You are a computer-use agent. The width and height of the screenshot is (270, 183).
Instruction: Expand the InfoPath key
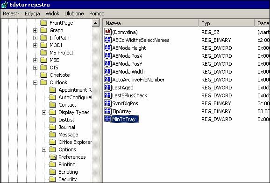[35, 38]
